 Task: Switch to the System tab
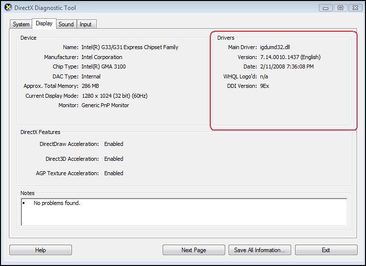(21, 24)
